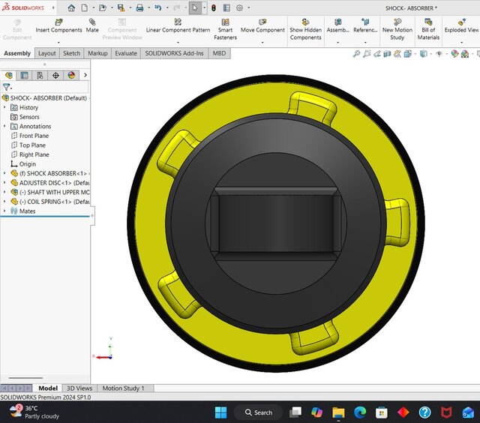Open Reference Geometry tool
The width and height of the screenshot is (480, 423).
point(365,26)
